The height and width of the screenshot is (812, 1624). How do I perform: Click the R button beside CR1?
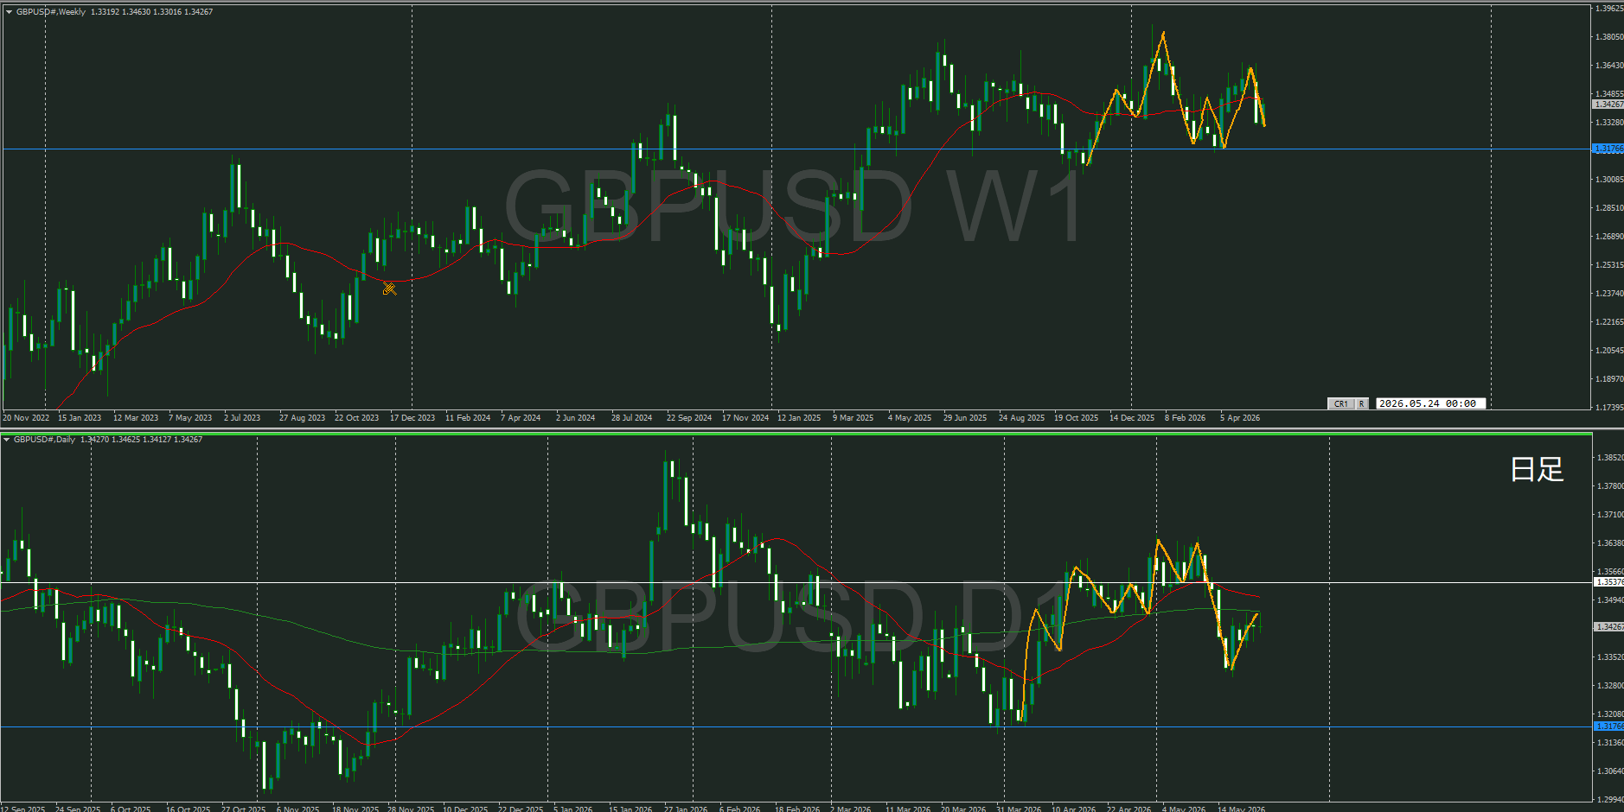click(x=1361, y=403)
